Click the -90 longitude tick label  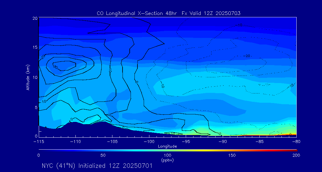pos(223,142)
